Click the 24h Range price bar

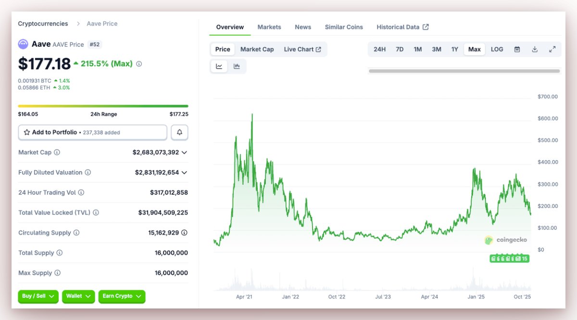pyautogui.click(x=103, y=106)
